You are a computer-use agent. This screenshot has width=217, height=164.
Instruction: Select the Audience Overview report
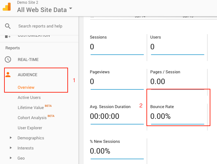tap(26, 88)
